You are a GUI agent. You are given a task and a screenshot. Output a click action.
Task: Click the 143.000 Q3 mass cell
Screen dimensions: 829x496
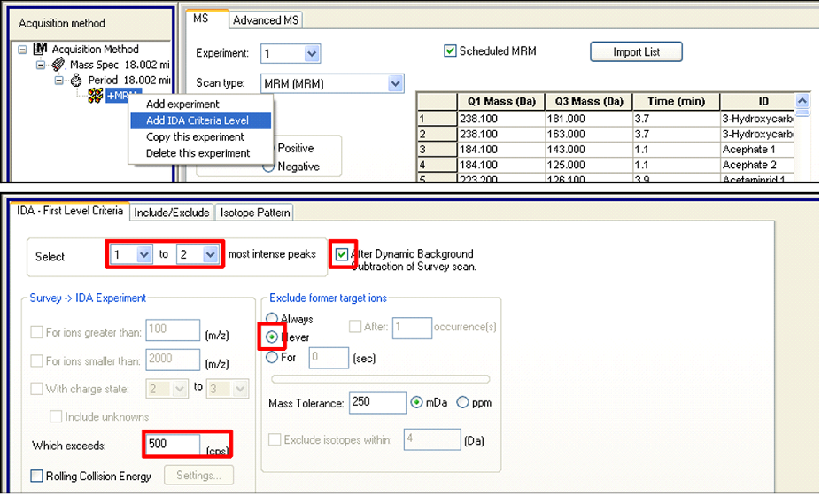point(589,150)
